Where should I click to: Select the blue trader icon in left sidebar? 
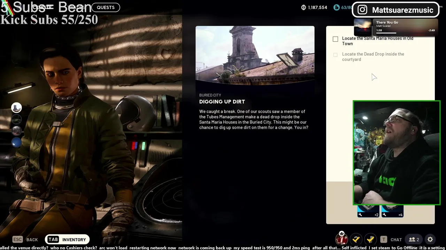click(x=16, y=142)
